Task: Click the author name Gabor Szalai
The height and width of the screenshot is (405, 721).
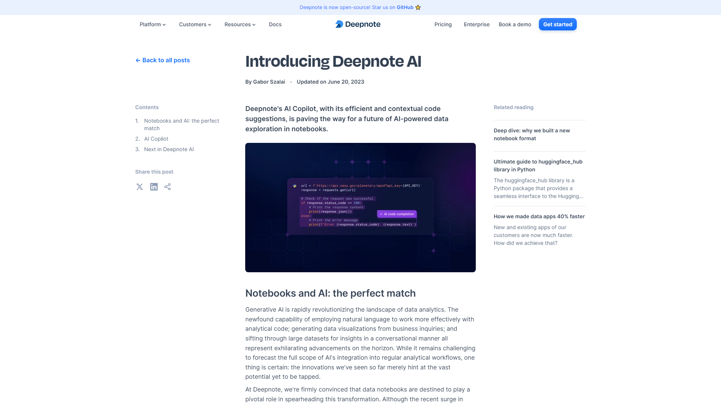Action: (x=269, y=82)
